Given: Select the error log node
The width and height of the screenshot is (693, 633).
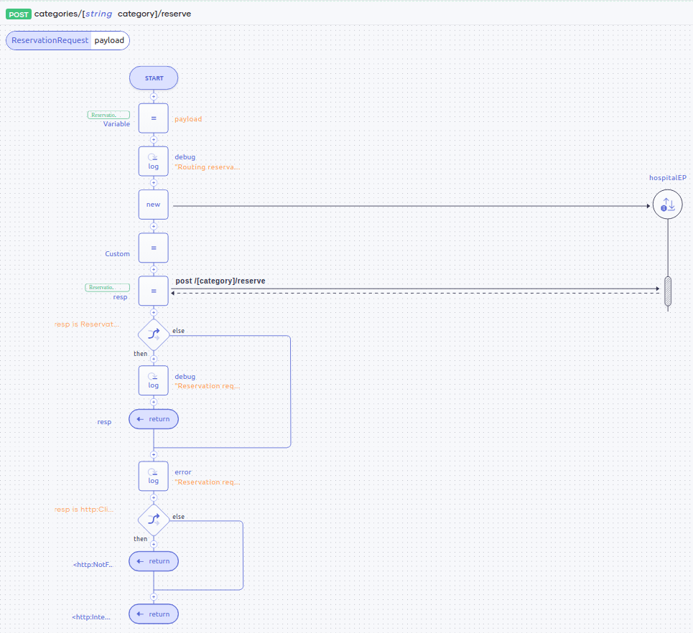Looking at the screenshot, I should [x=154, y=476].
